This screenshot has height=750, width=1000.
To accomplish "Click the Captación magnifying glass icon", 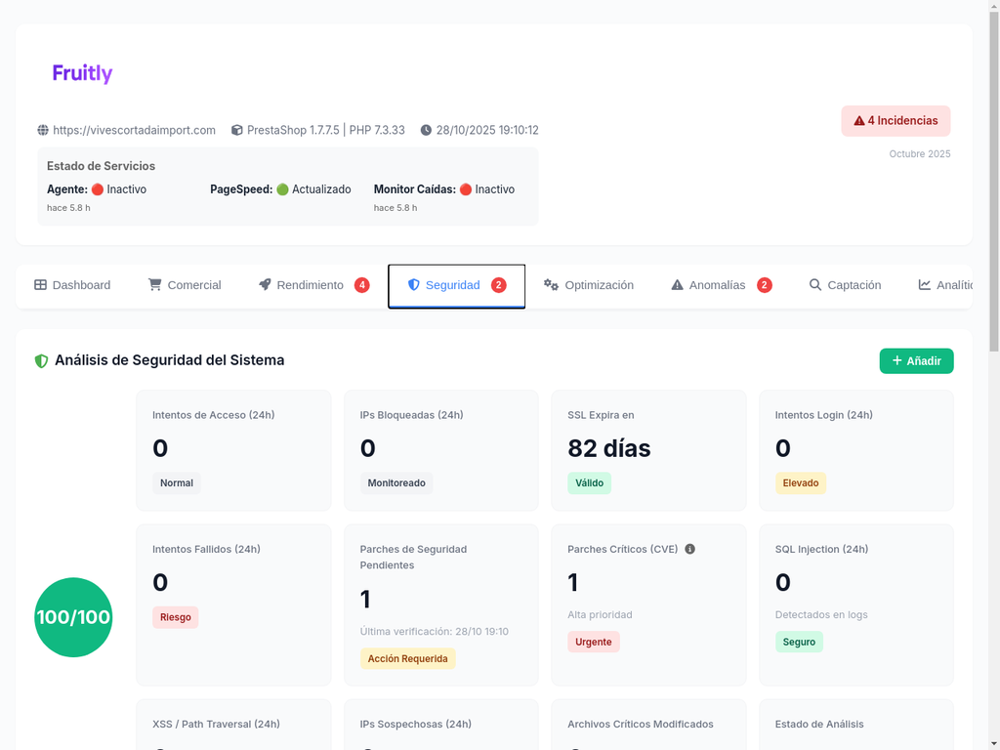I will click(814, 285).
